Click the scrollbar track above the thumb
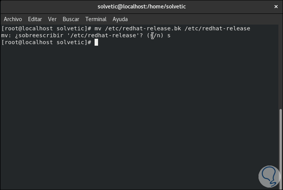 tap(280, 65)
